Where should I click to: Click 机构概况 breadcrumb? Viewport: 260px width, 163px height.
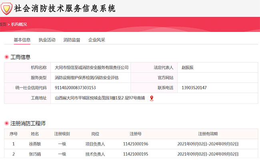pos(19,24)
